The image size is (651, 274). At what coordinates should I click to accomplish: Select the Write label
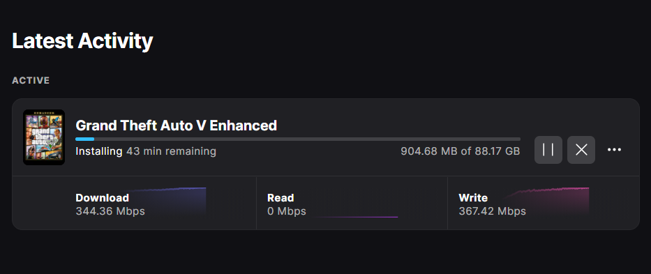pos(473,197)
